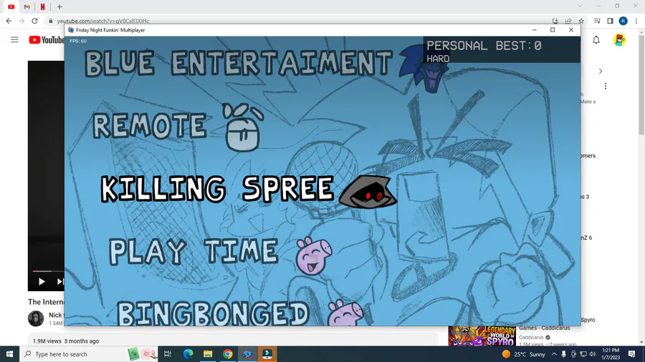Click the install app icon in address bar
The image size is (645, 362).
coord(555,21)
